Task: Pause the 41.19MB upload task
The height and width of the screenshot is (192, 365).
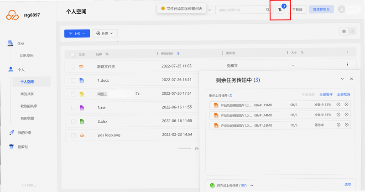Action: pos(339,105)
